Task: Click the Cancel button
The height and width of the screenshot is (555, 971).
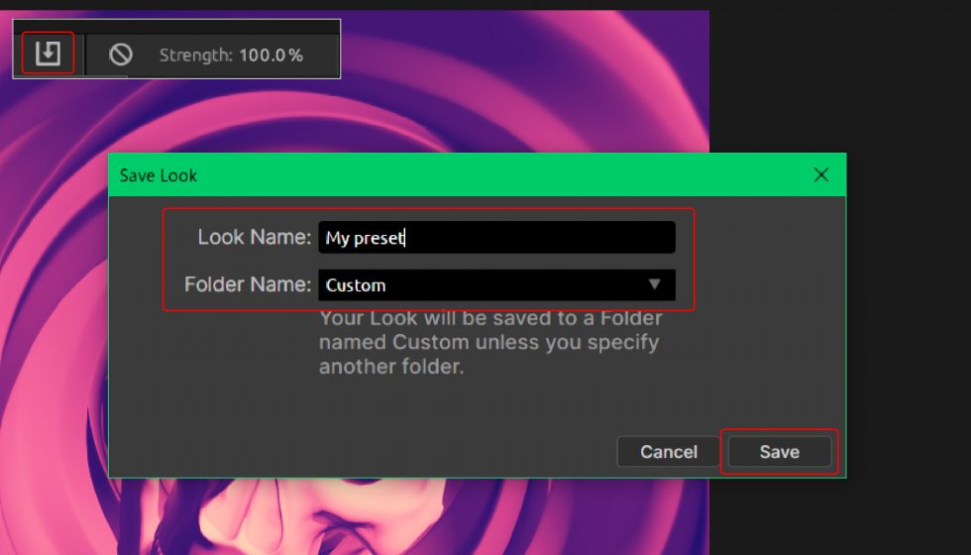Action: tap(669, 452)
